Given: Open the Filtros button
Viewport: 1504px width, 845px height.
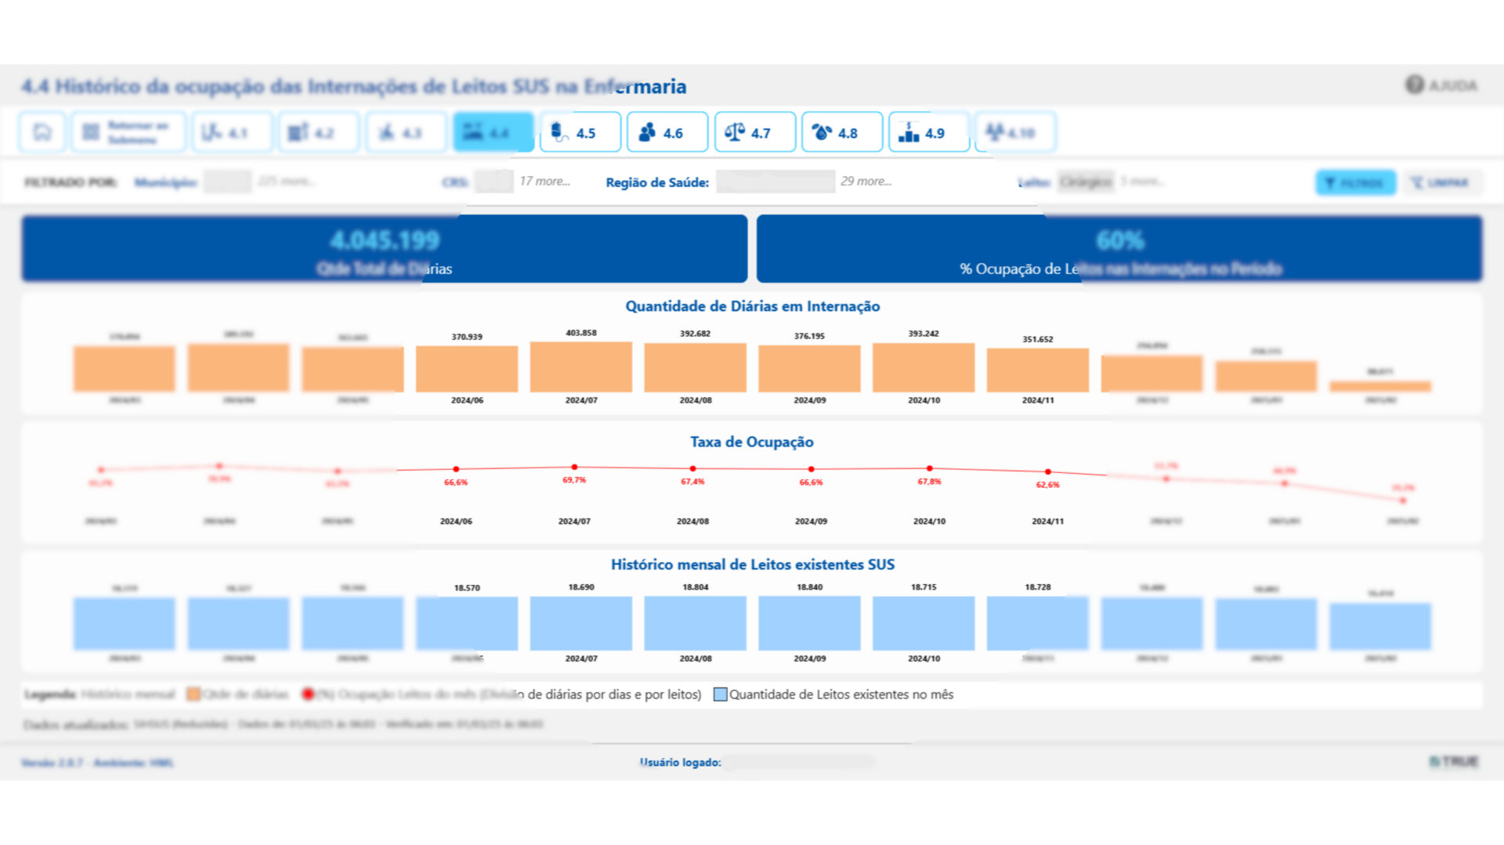Looking at the screenshot, I should pos(1355,182).
